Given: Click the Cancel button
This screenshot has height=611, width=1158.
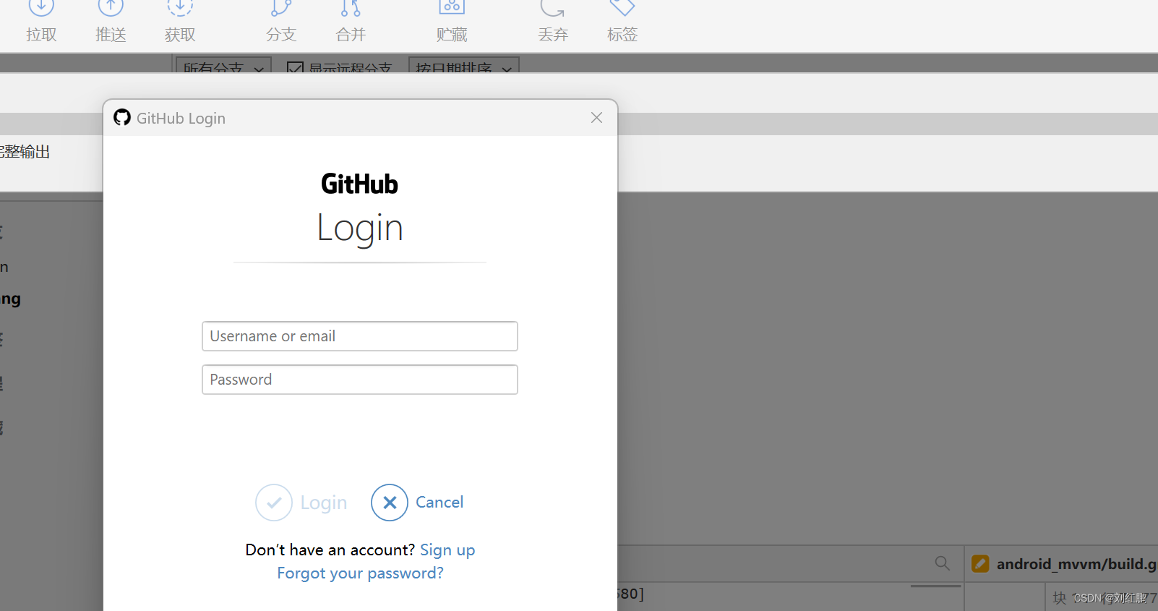Looking at the screenshot, I should click(417, 503).
